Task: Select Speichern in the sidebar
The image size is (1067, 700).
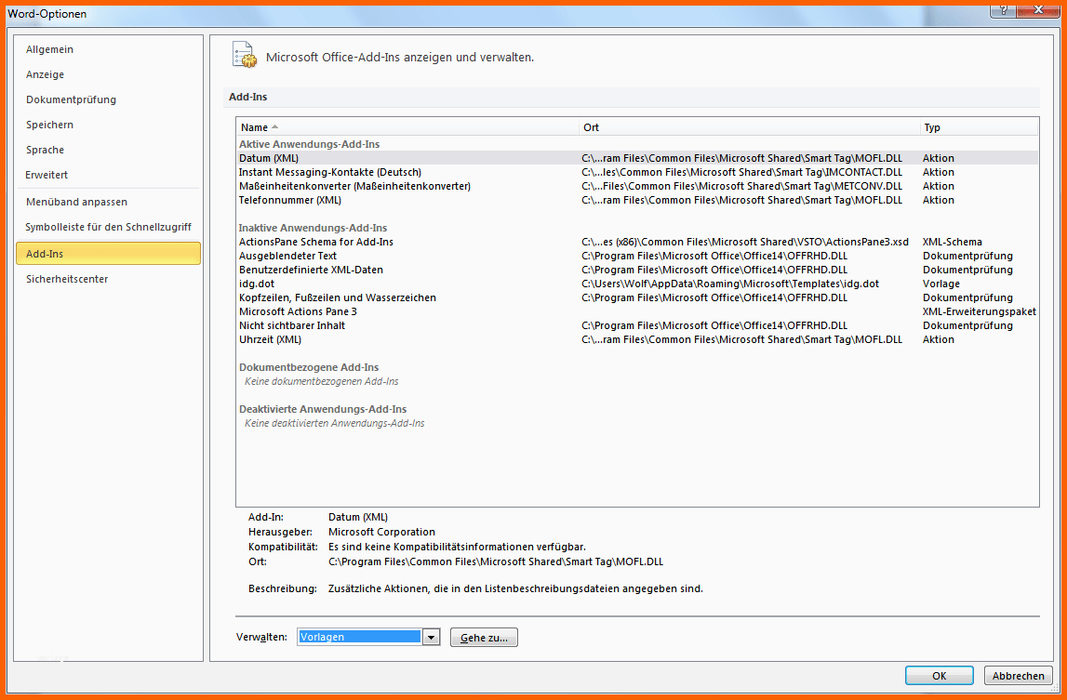Action: click(50, 125)
